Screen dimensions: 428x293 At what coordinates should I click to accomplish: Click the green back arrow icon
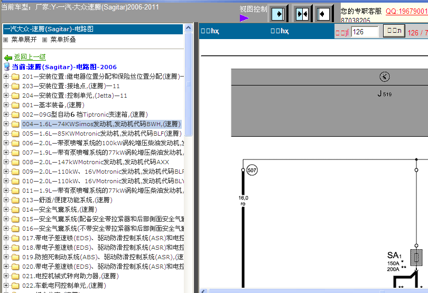[8, 58]
